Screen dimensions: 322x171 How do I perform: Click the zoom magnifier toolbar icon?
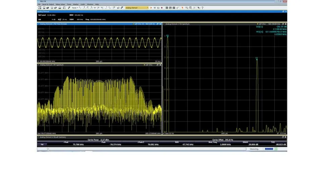[187, 8]
